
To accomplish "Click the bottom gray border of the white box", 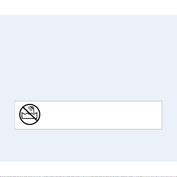I will [88, 129].
